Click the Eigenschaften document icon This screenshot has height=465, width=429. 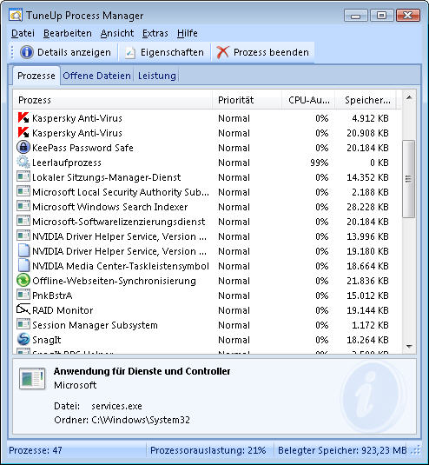[x=129, y=52]
